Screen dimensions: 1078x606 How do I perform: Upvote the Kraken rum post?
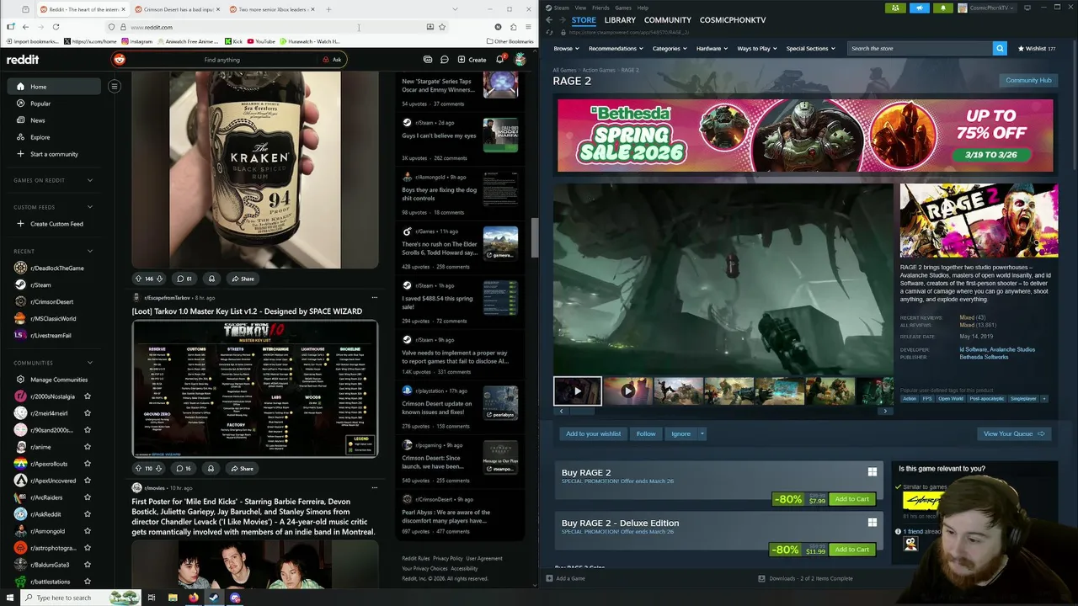click(138, 279)
